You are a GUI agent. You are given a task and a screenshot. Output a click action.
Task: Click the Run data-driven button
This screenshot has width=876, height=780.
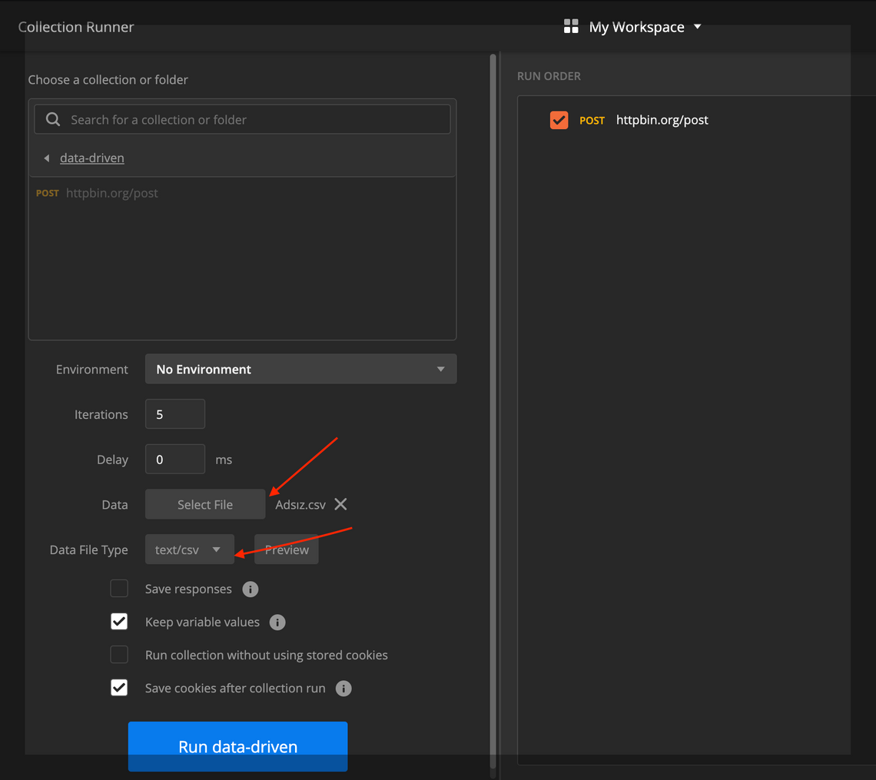[x=237, y=746]
